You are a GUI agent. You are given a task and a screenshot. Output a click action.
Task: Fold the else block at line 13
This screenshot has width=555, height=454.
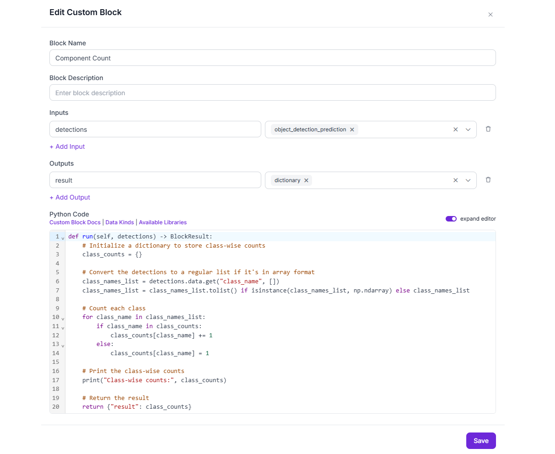[x=63, y=346]
